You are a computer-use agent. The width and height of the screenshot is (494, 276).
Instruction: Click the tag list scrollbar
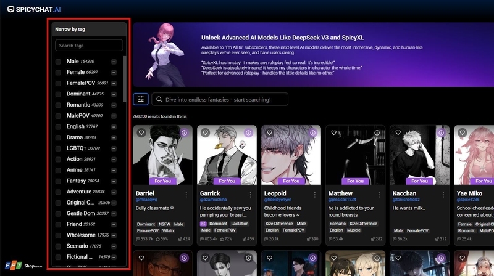125,79
